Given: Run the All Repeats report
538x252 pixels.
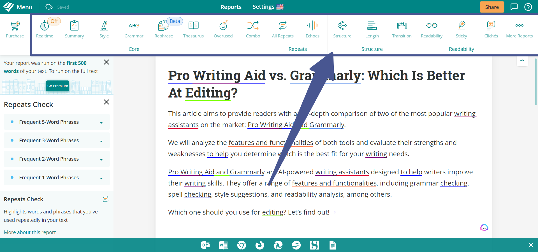Looking at the screenshot, I should (283, 29).
